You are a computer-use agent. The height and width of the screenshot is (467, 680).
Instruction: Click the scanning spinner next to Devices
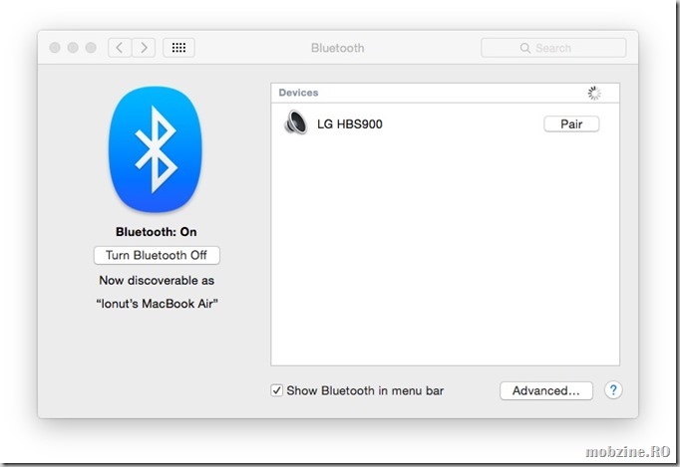(594, 94)
